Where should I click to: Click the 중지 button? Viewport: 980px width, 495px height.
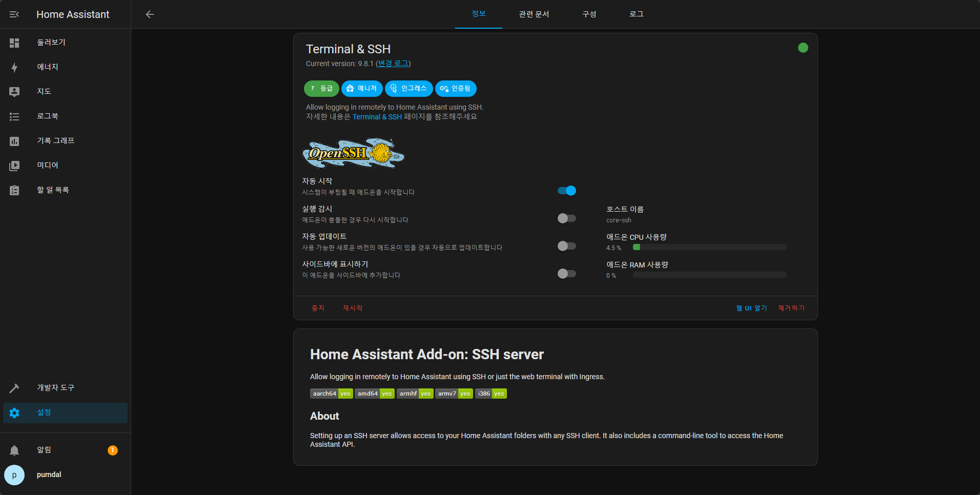[318, 308]
